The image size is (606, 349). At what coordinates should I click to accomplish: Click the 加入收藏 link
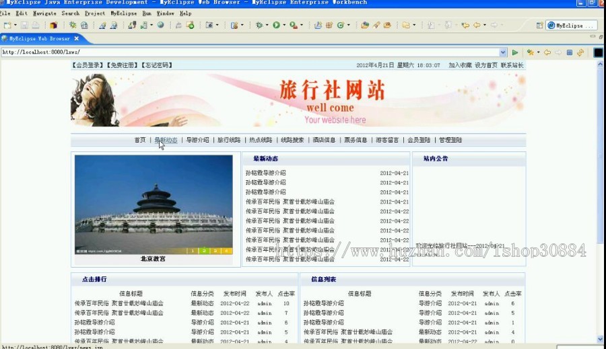460,65
